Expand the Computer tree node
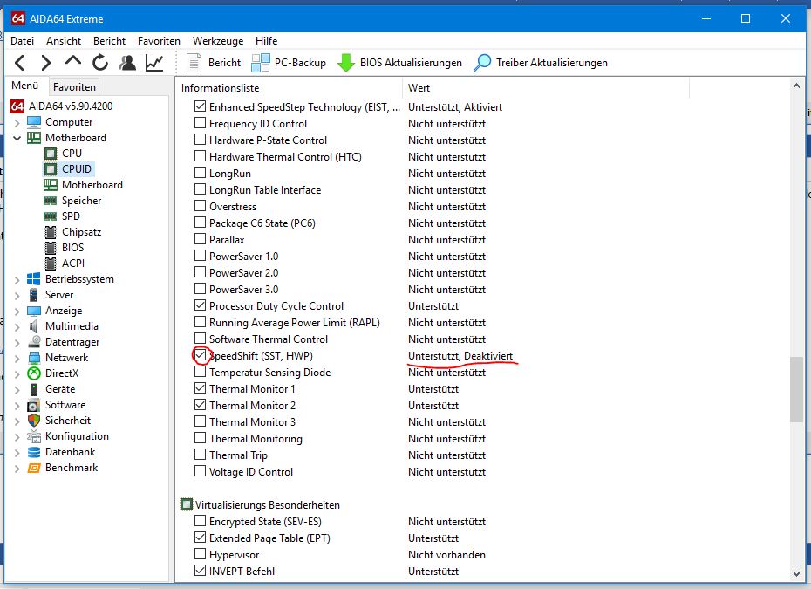This screenshot has height=589, width=811. pyautogui.click(x=17, y=123)
